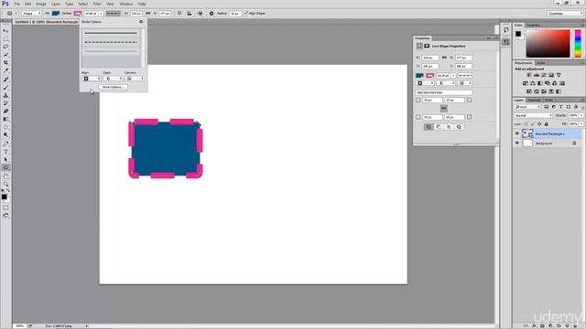Open stroke type dropdown in Properties panel
Image resolution: width=586 pixels, height=329 pixels.
click(x=465, y=75)
